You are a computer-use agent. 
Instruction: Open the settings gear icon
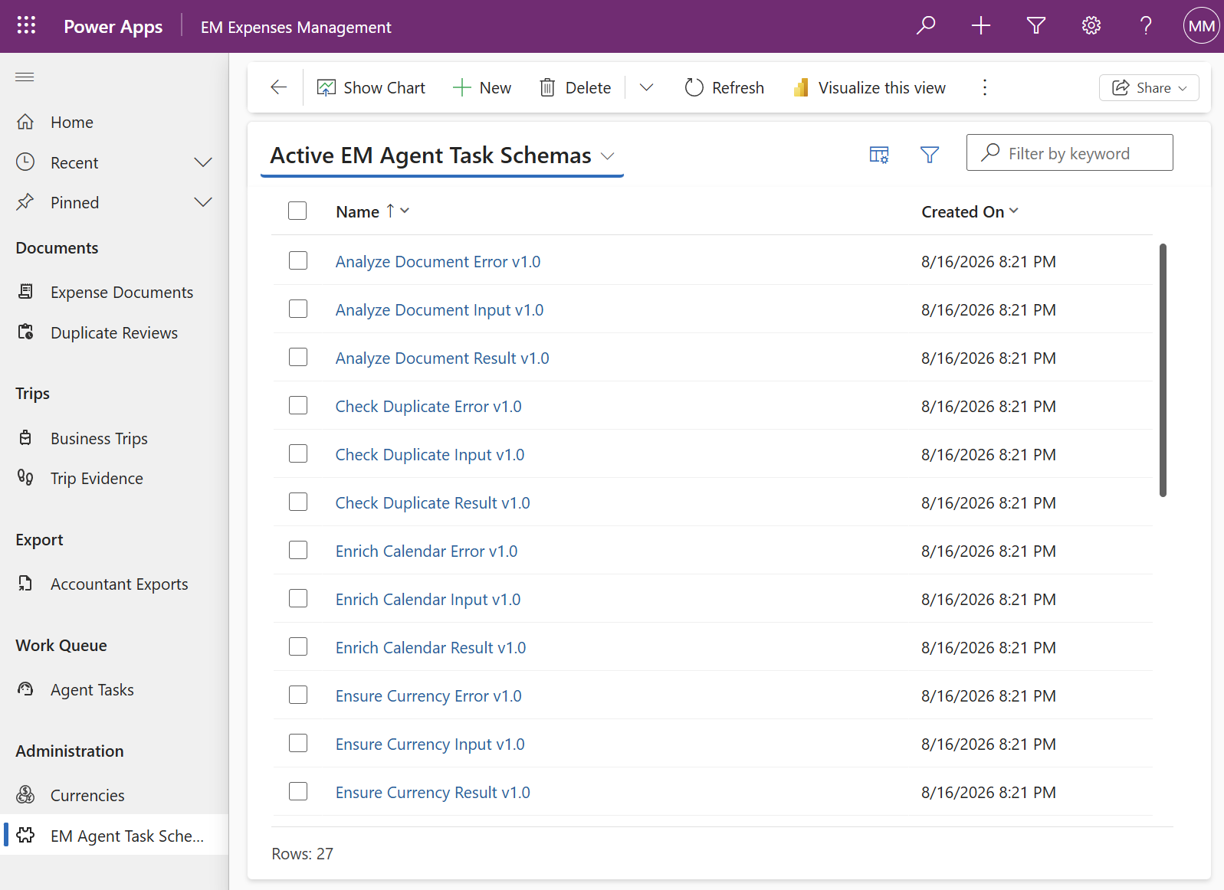pos(1091,26)
